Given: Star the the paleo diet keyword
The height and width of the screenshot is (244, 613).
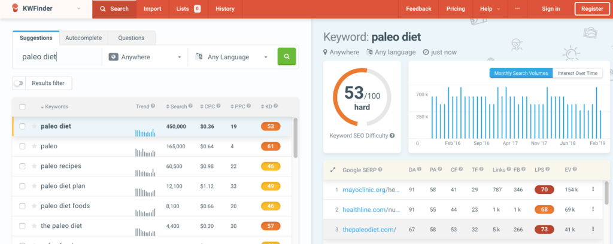Looking at the screenshot, I should pyautogui.click(x=34, y=225).
